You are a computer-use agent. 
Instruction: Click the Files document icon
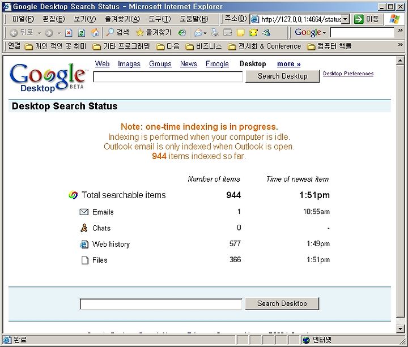[84, 260]
